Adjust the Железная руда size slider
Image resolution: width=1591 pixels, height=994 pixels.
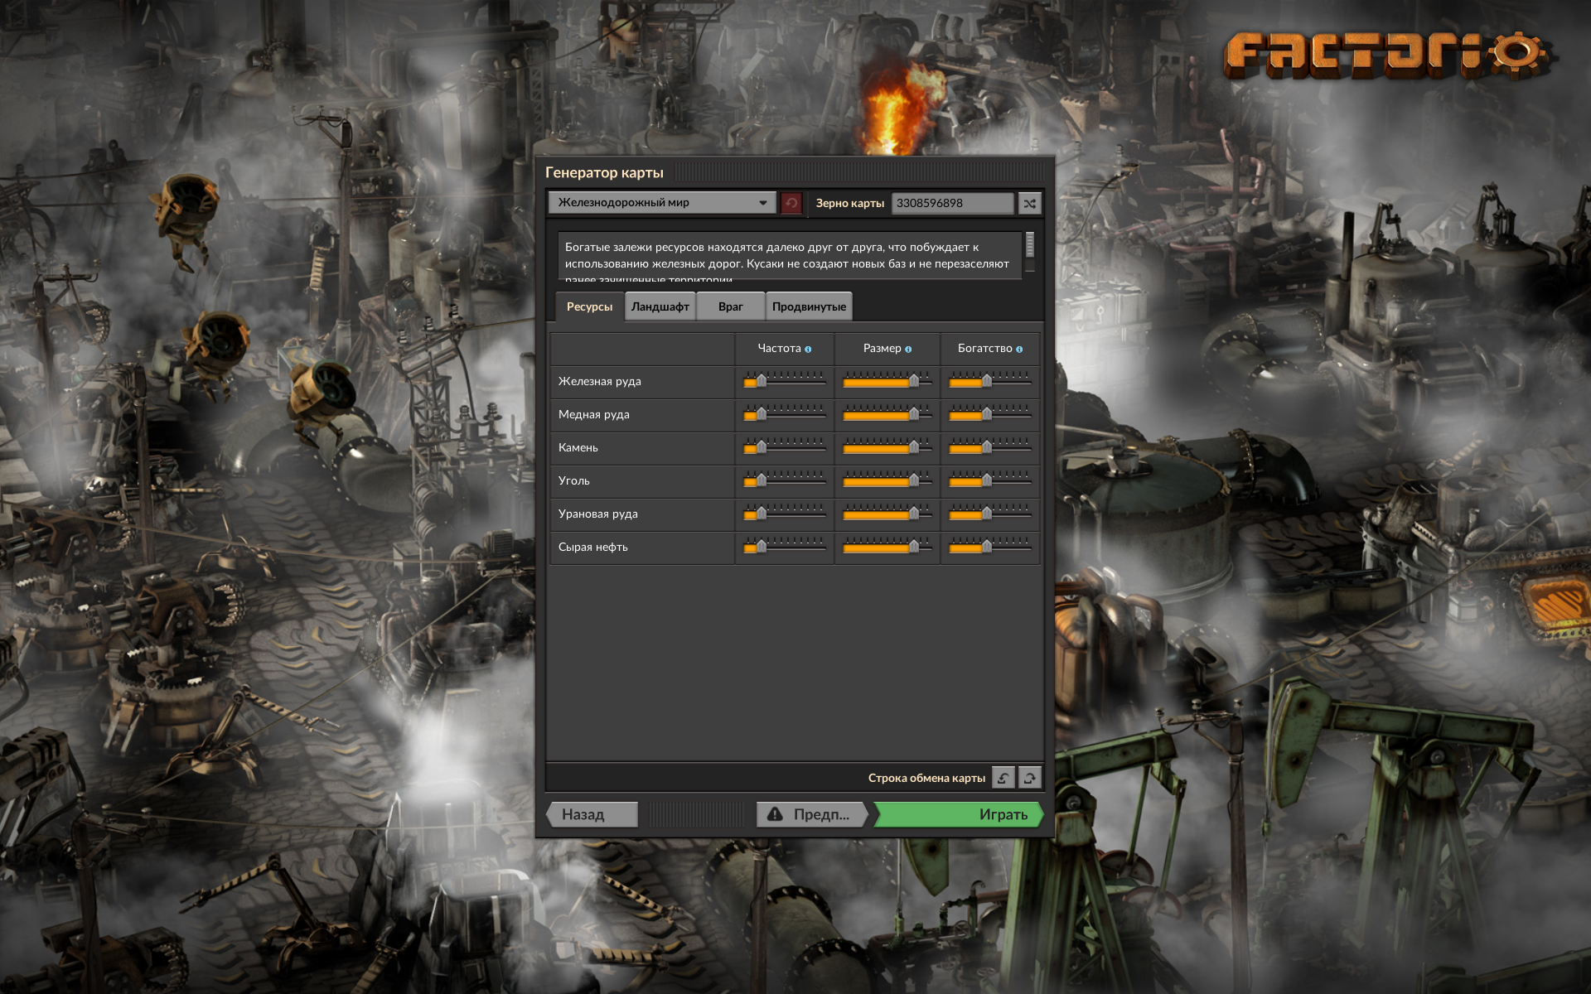click(887, 381)
